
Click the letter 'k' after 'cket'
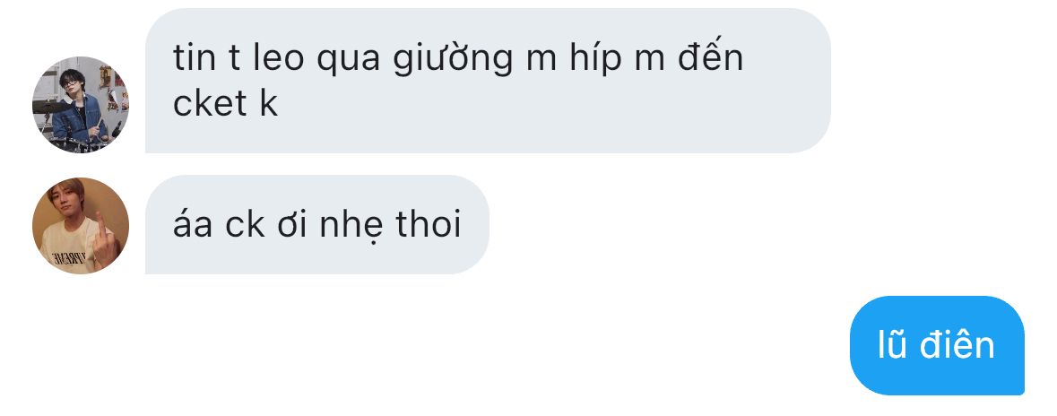click(269, 102)
